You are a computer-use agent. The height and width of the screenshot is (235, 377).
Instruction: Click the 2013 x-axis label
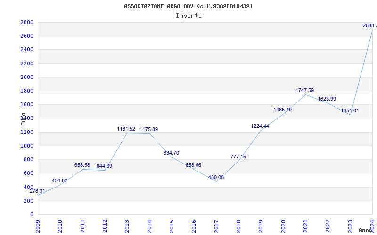(x=127, y=226)
